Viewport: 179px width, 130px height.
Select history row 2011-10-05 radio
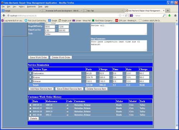[30, 115]
